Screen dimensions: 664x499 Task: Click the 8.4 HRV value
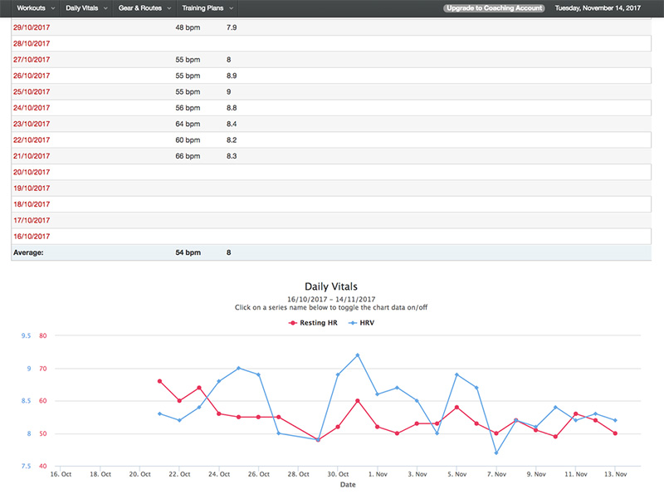click(x=232, y=124)
